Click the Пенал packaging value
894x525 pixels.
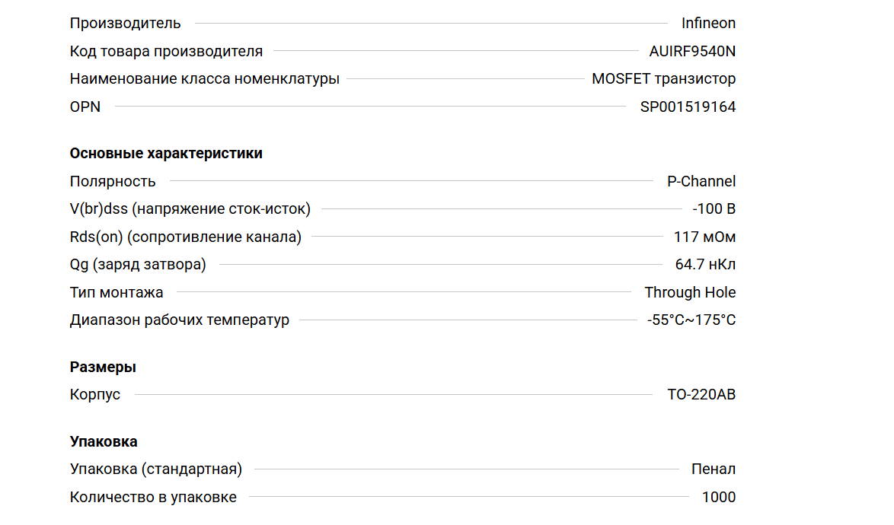point(714,469)
